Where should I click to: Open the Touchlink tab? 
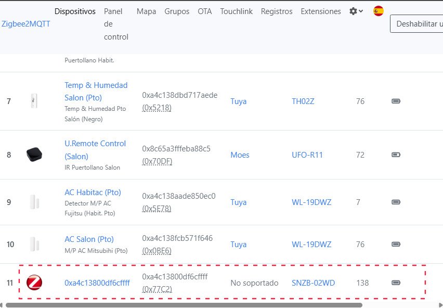(236, 11)
